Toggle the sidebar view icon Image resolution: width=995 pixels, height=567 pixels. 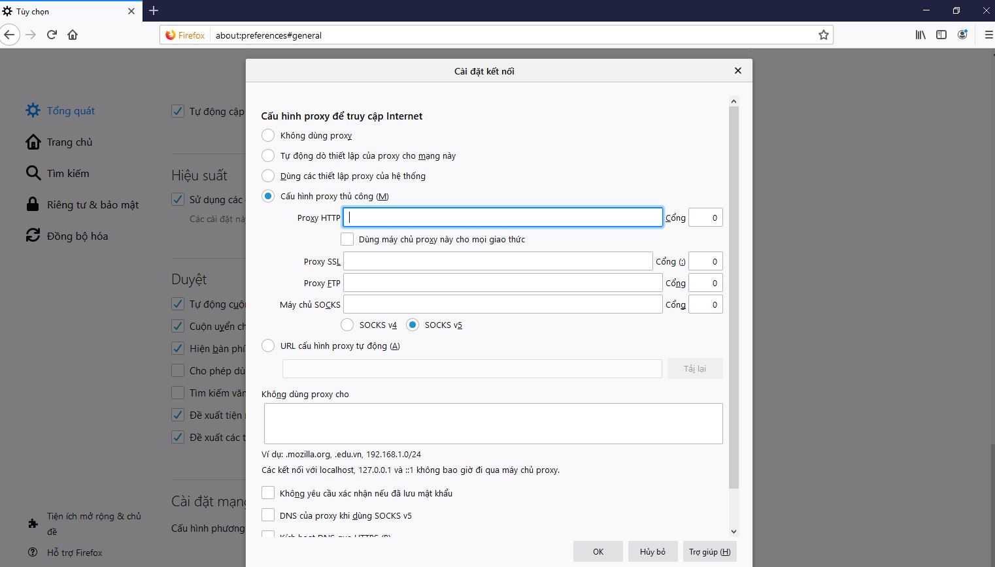tap(941, 35)
